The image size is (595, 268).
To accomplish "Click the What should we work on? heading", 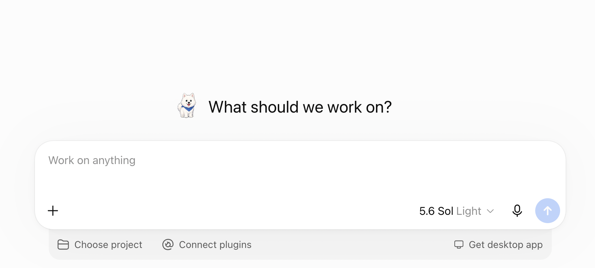I will pos(300,107).
